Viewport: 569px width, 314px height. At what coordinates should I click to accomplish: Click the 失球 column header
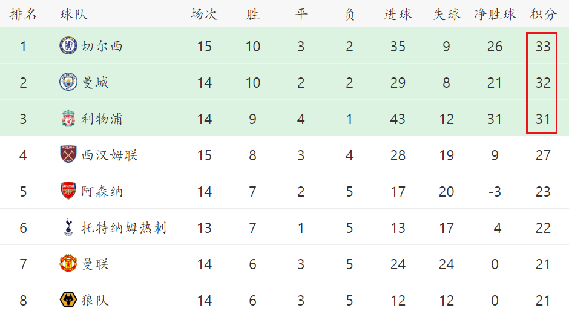click(x=446, y=14)
